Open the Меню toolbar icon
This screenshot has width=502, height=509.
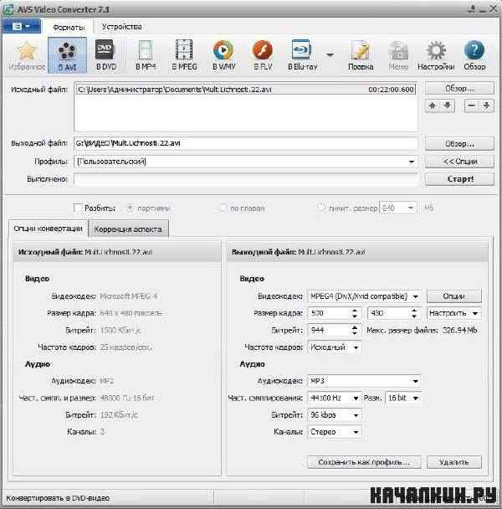pyautogui.click(x=398, y=55)
